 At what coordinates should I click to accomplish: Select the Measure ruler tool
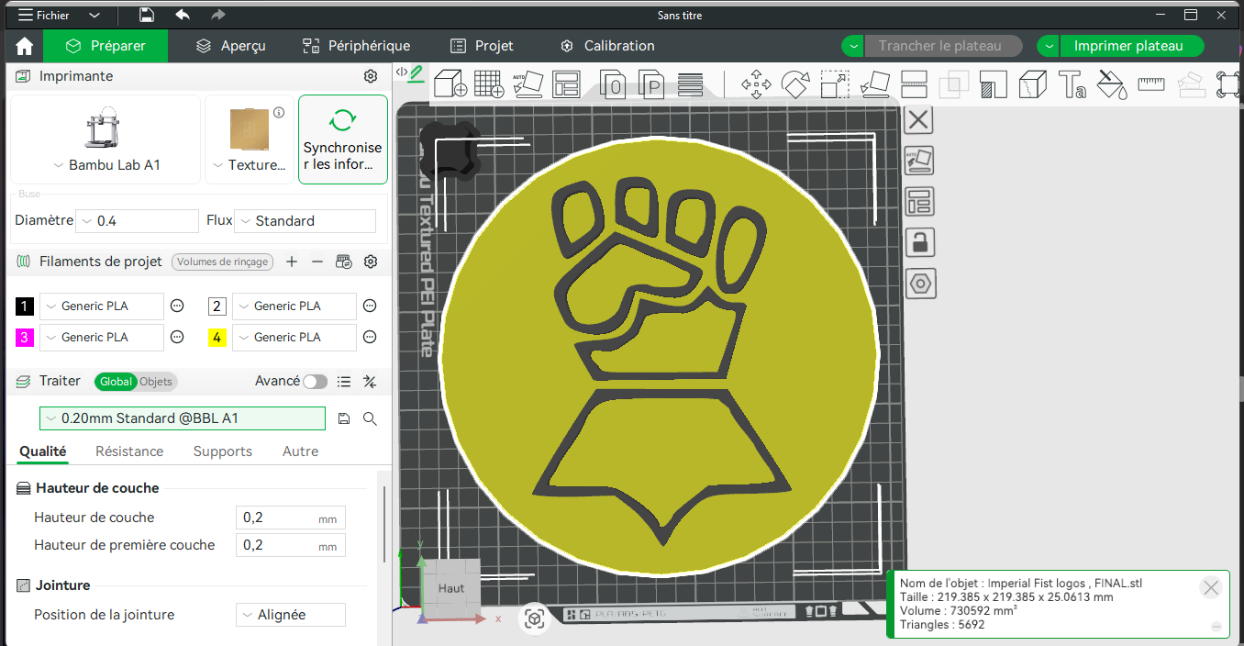click(x=1150, y=84)
